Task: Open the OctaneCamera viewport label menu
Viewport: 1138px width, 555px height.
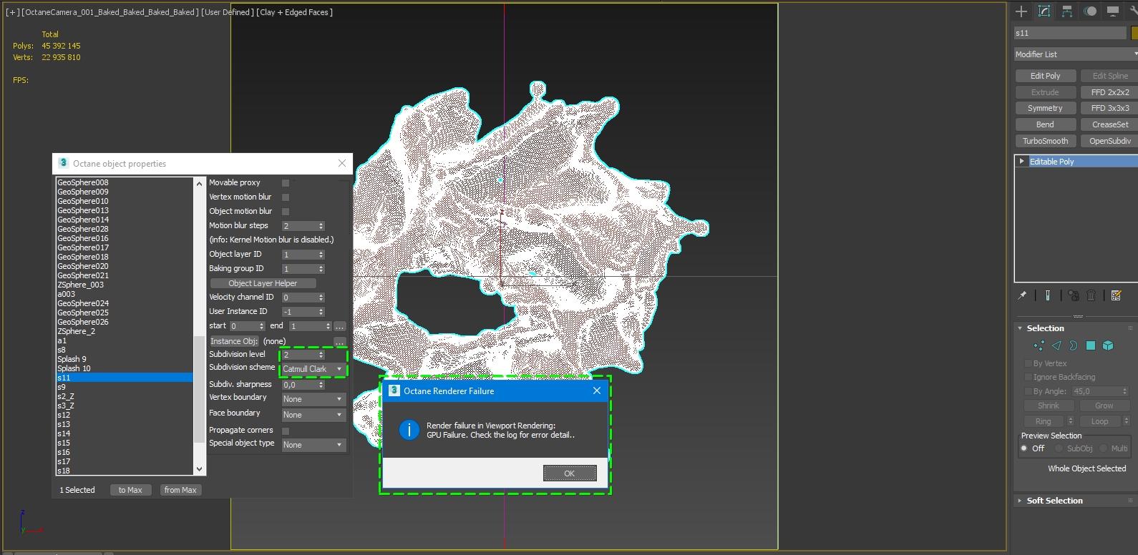Action: tap(110, 12)
